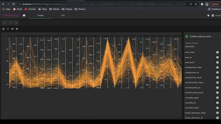Switch to the Create tab
This screenshot has width=221, height=124.
(x=40, y=15)
